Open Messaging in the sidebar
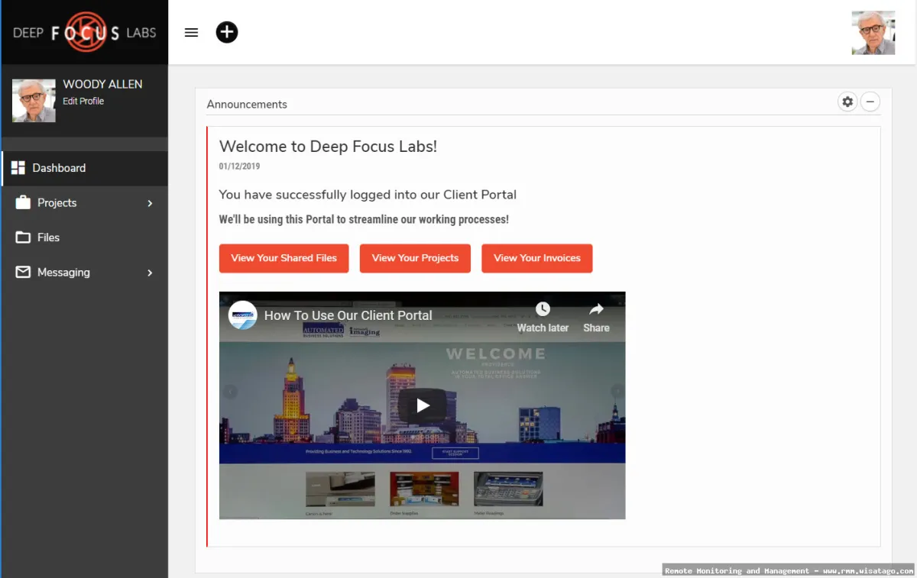 click(x=85, y=273)
